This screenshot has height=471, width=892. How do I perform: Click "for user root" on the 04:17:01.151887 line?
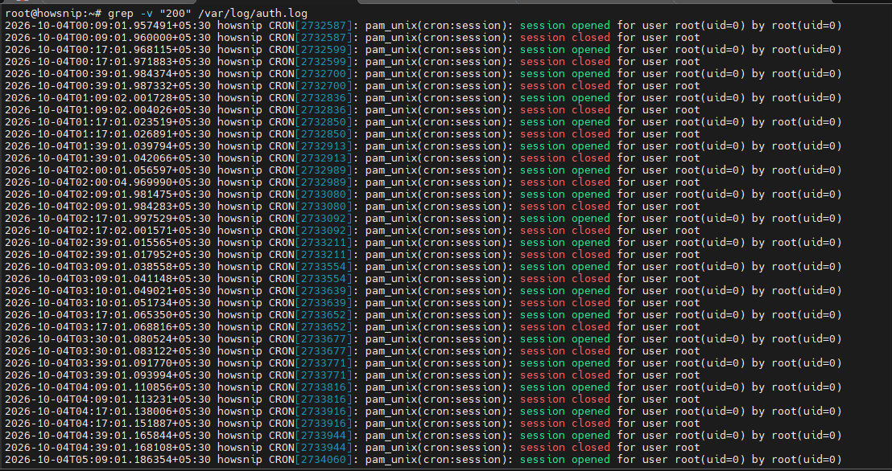(x=659, y=424)
